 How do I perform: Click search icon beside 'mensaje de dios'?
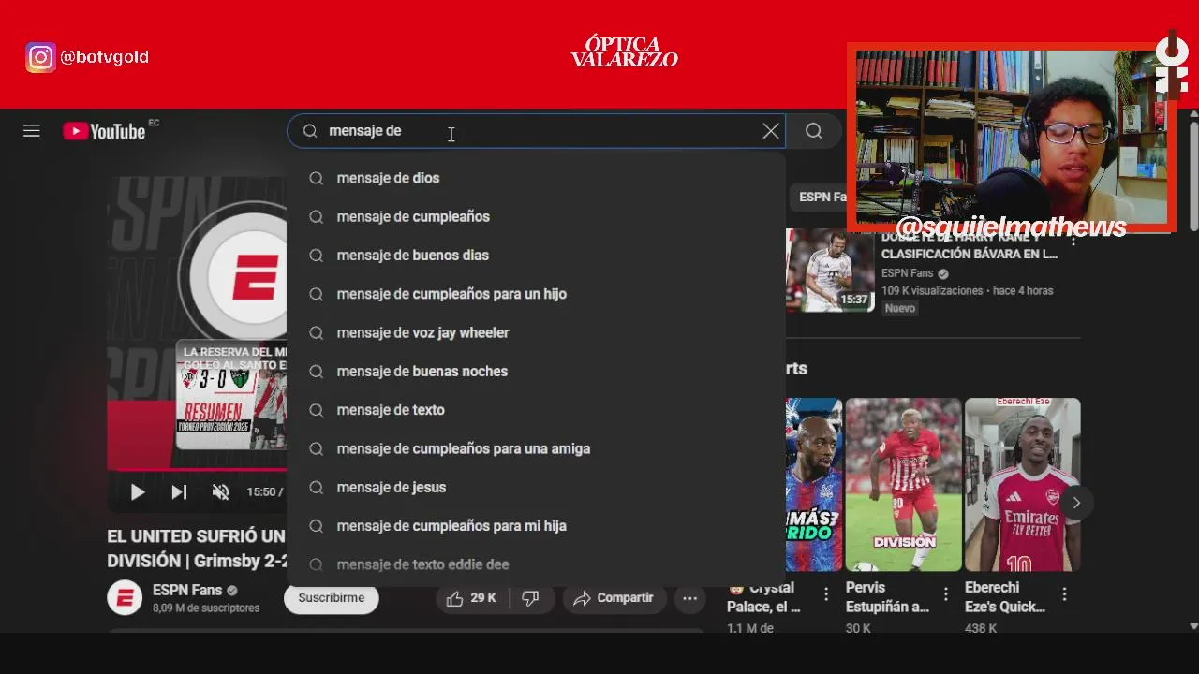click(317, 178)
